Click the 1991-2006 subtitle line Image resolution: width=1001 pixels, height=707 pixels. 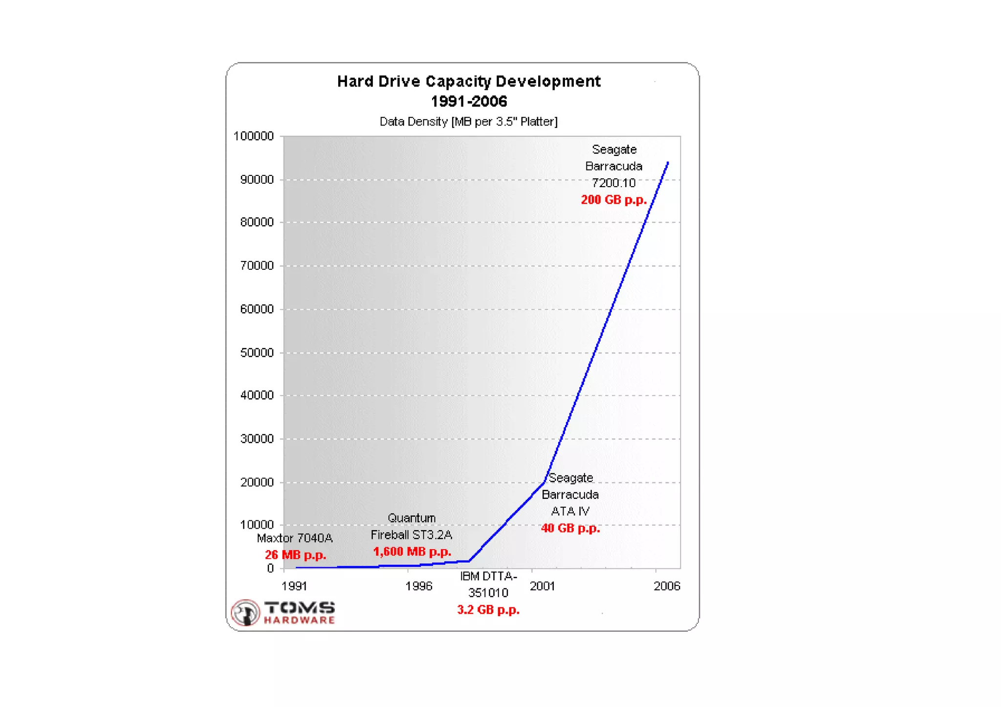point(468,101)
